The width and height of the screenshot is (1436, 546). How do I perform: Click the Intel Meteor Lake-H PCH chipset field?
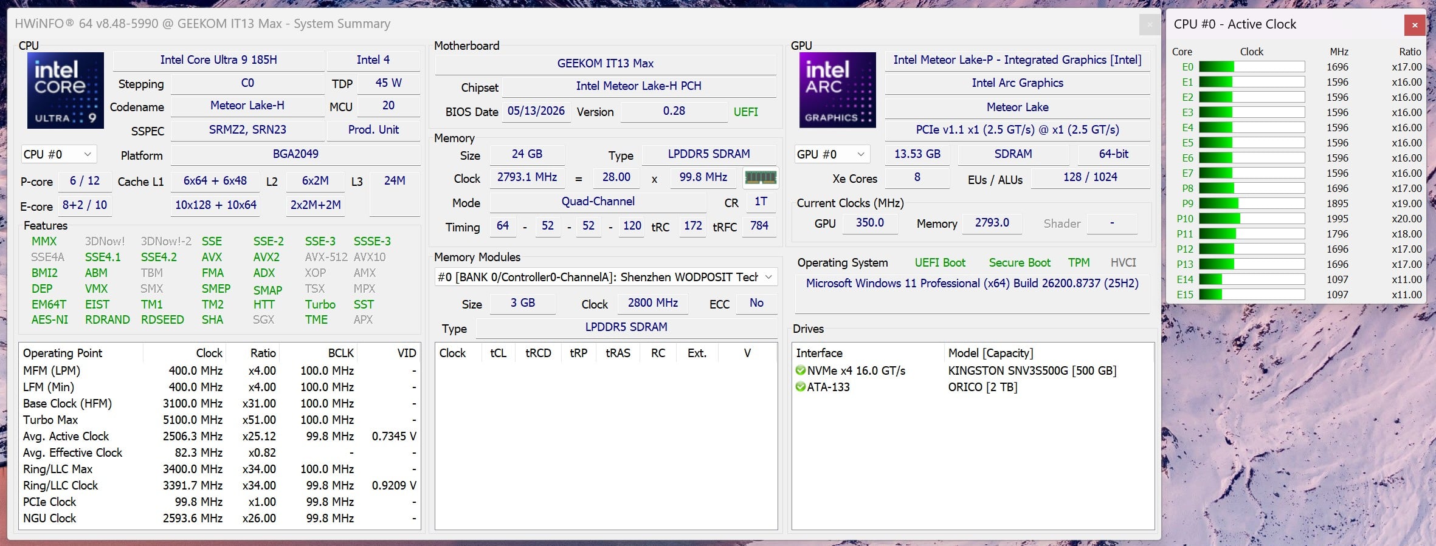[x=639, y=86]
